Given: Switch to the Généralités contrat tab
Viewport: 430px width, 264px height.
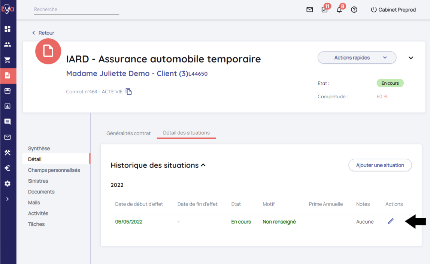Looking at the screenshot, I should 128,133.
